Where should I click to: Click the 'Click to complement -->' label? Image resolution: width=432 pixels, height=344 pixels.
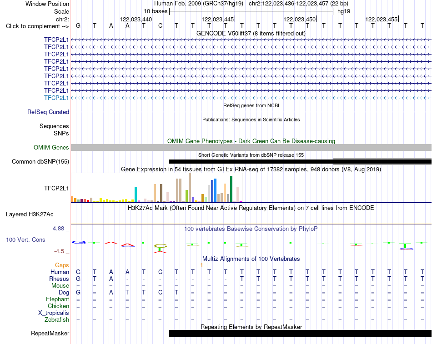click(x=37, y=26)
